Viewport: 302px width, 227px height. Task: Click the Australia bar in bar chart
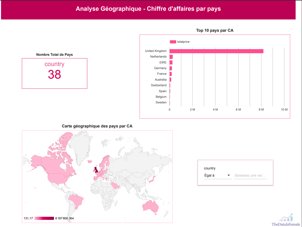tap(170, 80)
